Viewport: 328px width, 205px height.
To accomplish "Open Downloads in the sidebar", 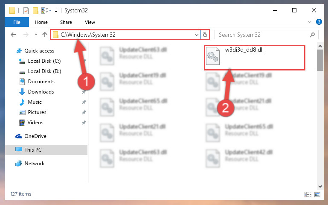I will pos(41,92).
